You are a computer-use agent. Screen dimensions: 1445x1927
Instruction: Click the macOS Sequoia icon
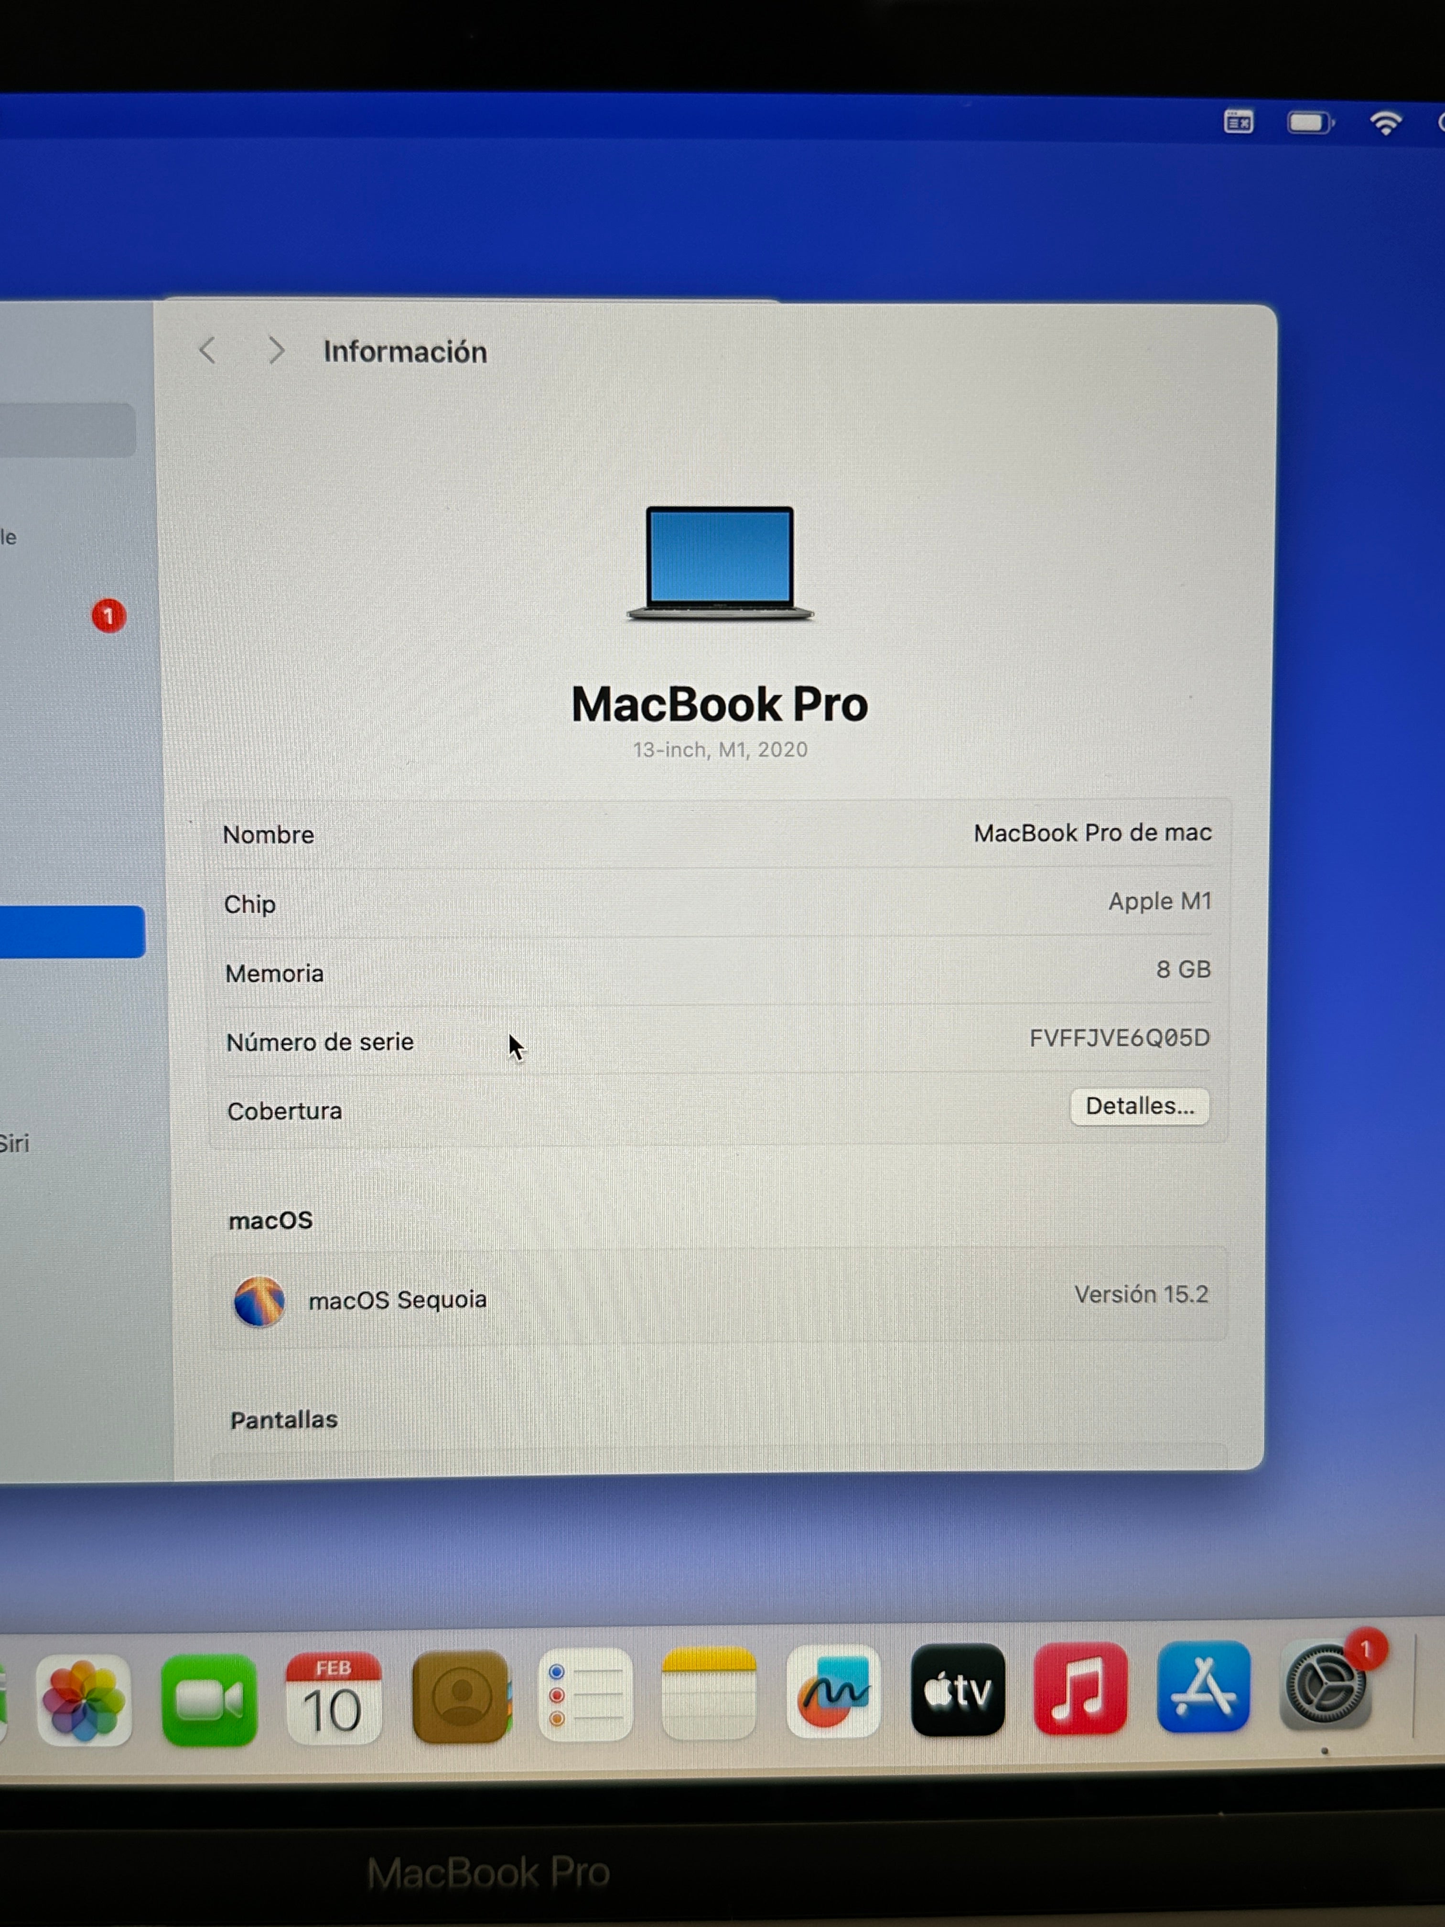(x=259, y=1301)
